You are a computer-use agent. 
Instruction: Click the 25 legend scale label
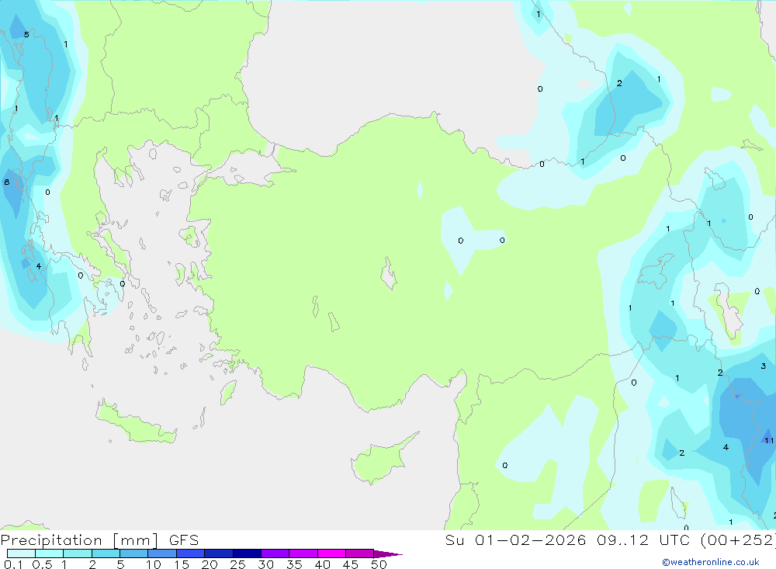tap(237, 564)
